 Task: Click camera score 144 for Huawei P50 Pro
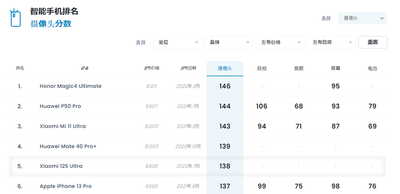point(225,106)
